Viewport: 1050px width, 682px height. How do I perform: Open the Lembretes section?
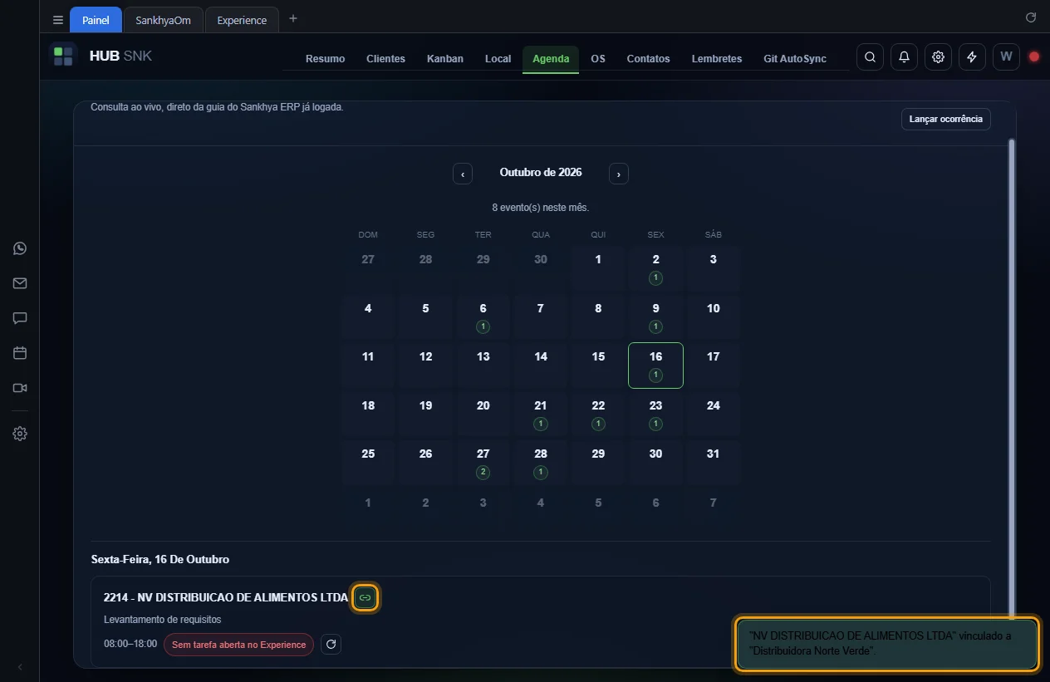(x=717, y=59)
